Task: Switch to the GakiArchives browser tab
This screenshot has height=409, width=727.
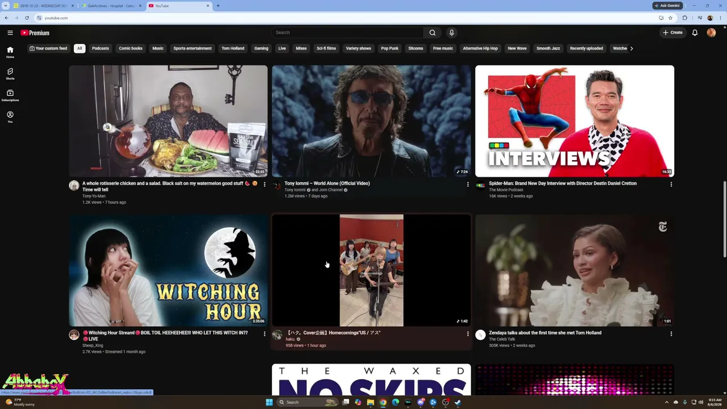Action: [x=111, y=6]
